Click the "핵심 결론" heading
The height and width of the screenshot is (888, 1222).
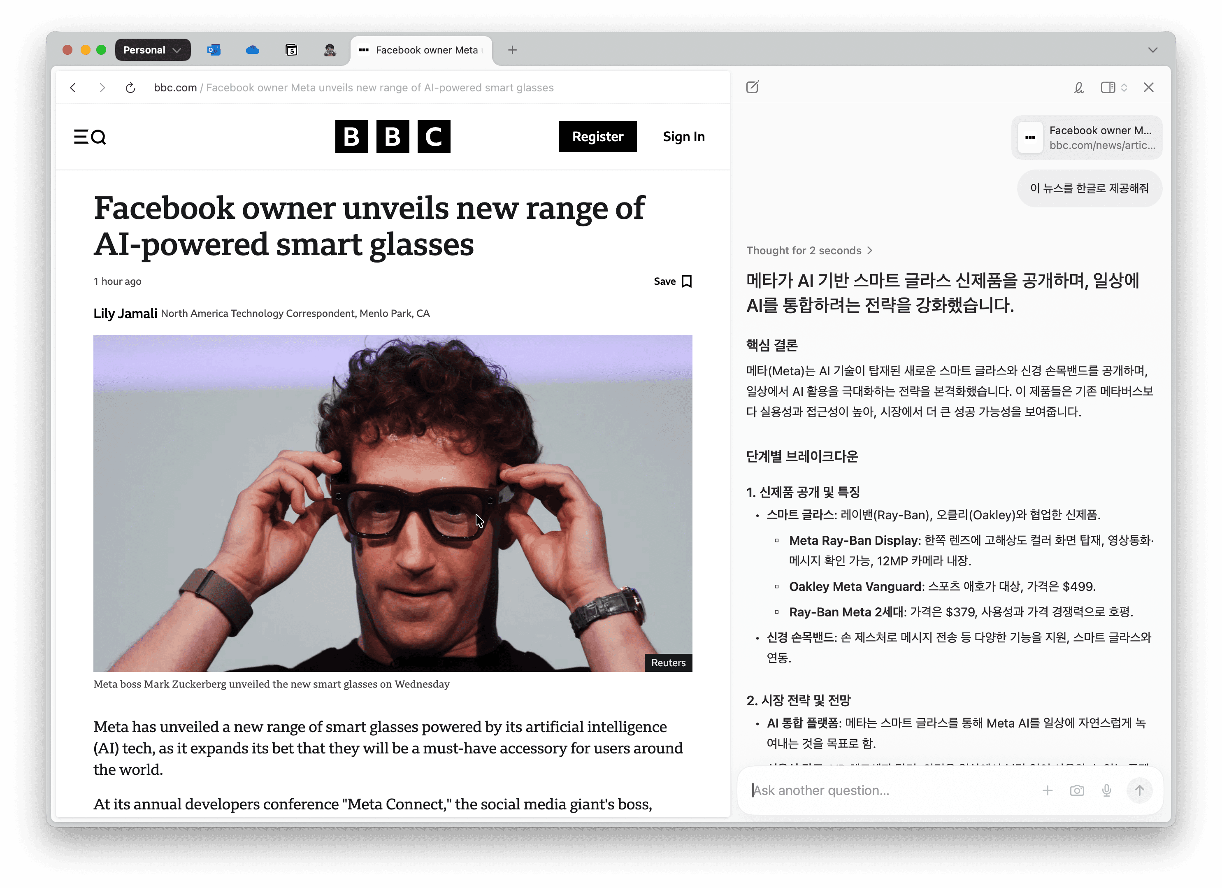point(771,345)
